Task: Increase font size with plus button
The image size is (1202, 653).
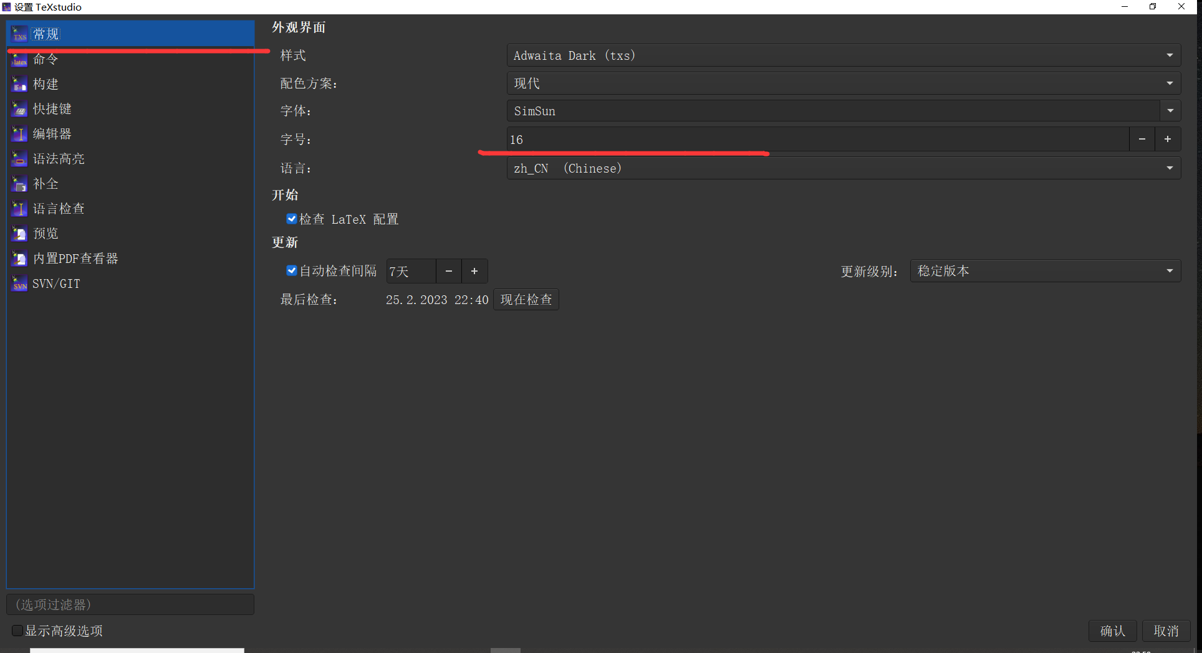Action: point(1168,139)
